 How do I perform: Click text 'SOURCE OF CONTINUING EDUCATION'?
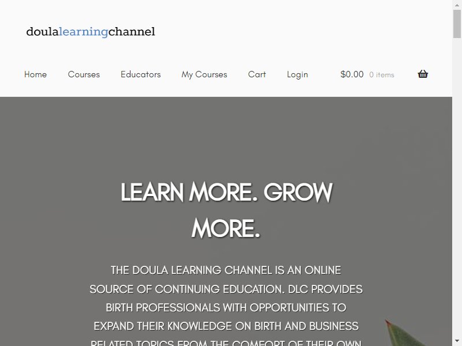187,289
